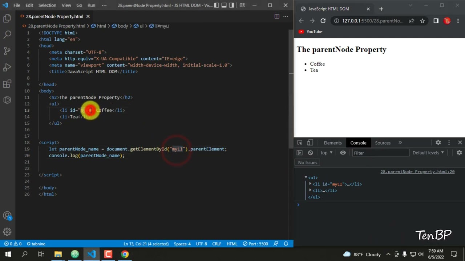The height and width of the screenshot is (261, 465).
Task: Toggle the Chrome side panel
Action: 436,21
